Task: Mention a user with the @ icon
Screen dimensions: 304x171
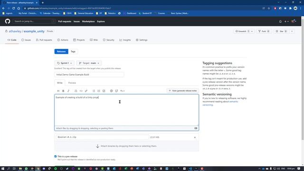Action: click(111, 91)
